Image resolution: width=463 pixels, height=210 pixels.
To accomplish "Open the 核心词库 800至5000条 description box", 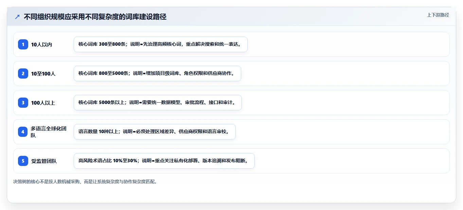I will (157, 73).
